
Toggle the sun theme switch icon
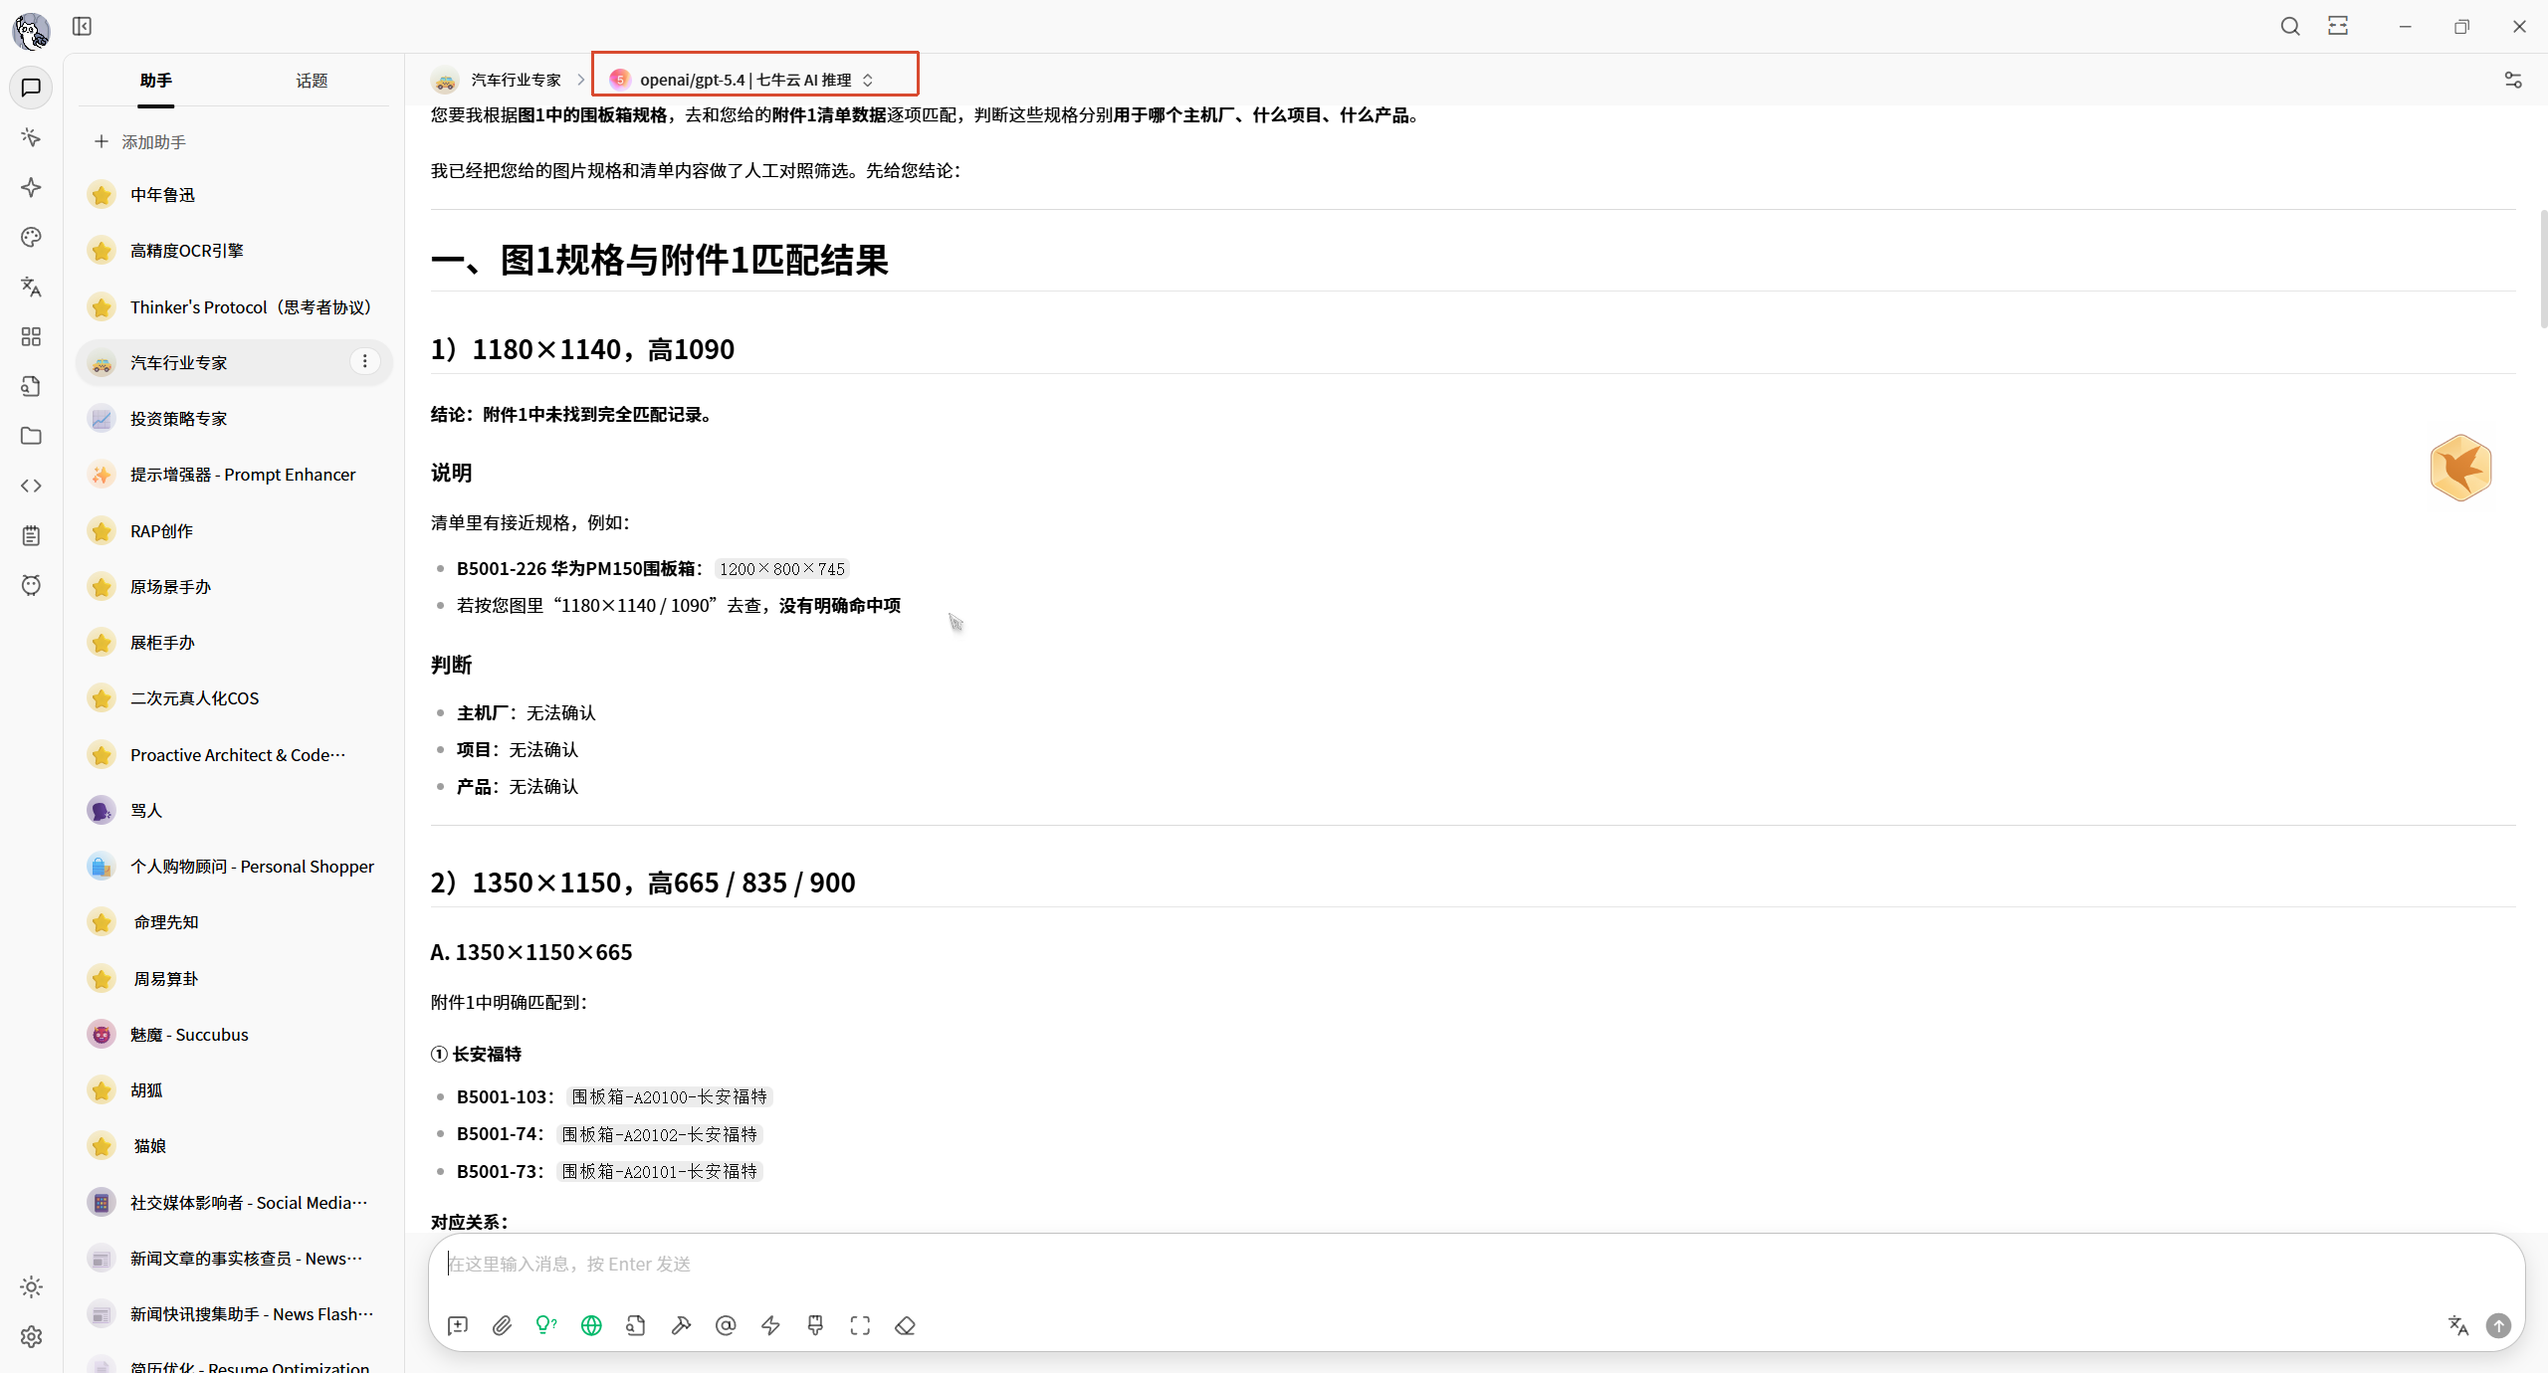coord(31,1286)
